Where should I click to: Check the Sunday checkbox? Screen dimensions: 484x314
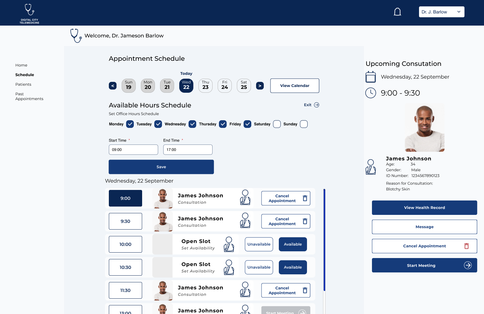(x=304, y=124)
